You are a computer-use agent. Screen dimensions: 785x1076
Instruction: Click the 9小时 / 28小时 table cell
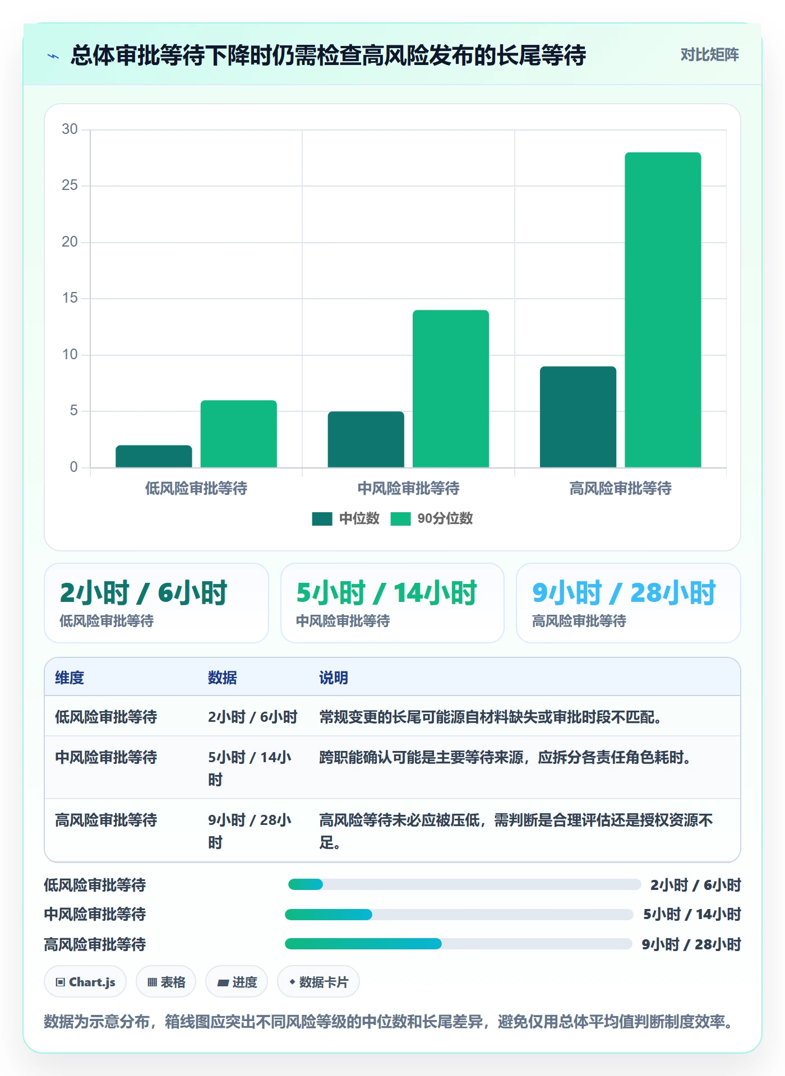[x=250, y=831]
